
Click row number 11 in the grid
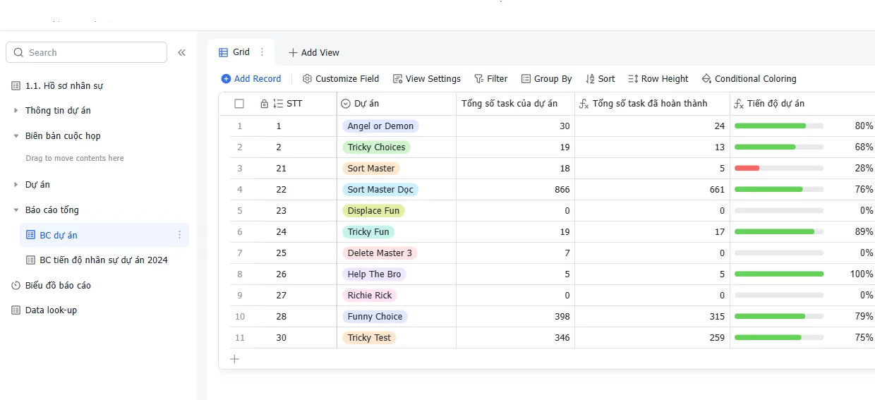[x=240, y=338]
